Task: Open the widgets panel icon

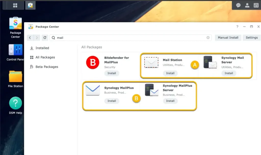Action: pos(256,5)
